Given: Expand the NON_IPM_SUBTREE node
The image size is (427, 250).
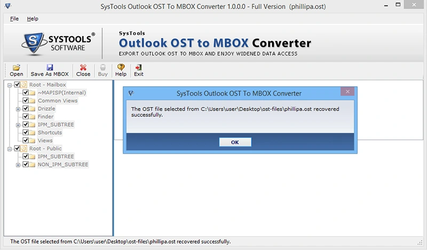Looking at the screenshot, I should [18, 165].
